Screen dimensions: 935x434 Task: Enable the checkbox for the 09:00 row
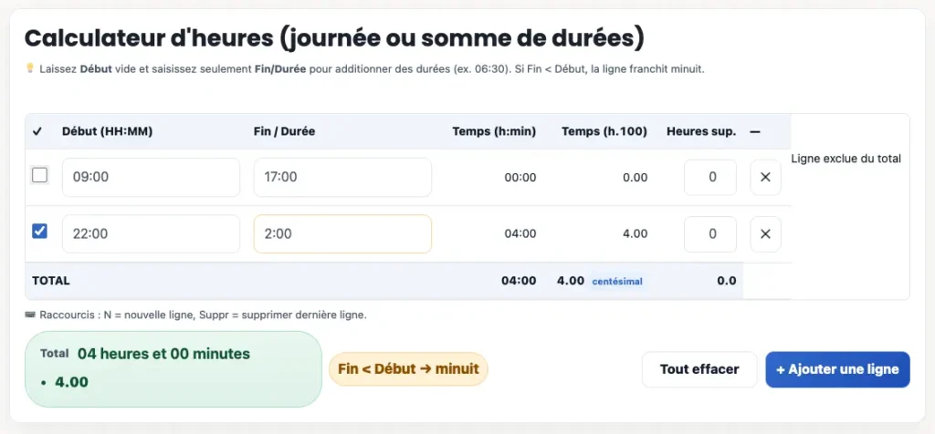[40, 175]
